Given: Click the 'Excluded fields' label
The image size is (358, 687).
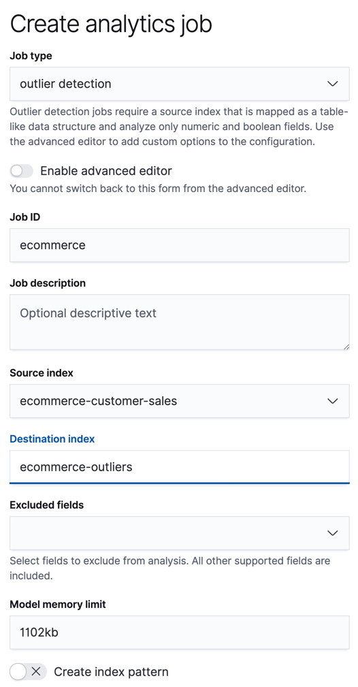Looking at the screenshot, I should click(x=46, y=505).
